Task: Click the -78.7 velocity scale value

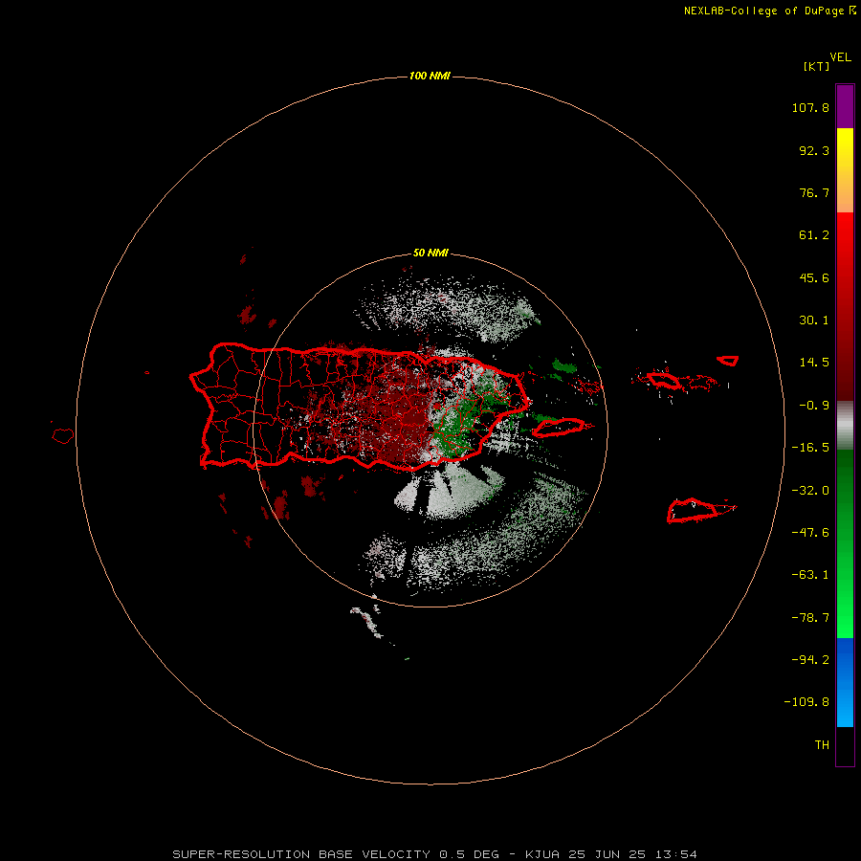Action: pos(810,618)
